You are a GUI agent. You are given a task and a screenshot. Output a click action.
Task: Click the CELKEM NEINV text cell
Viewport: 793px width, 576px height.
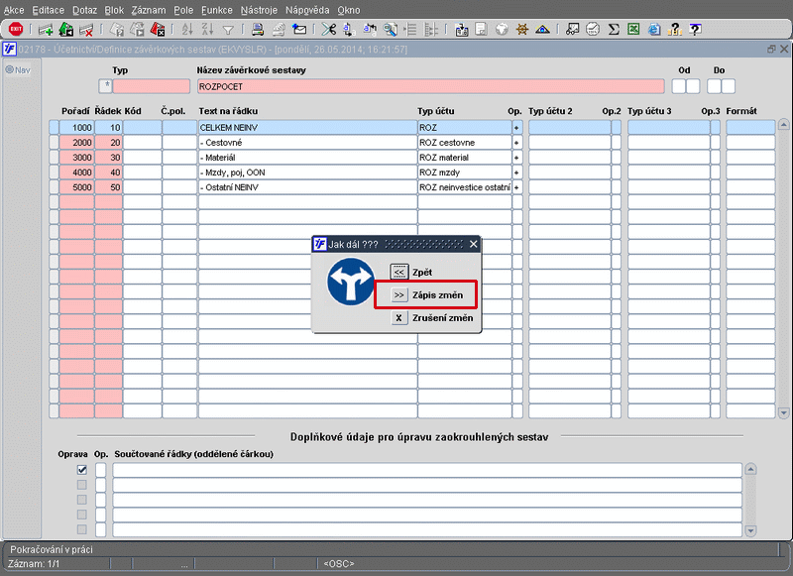click(x=307, y=128)
